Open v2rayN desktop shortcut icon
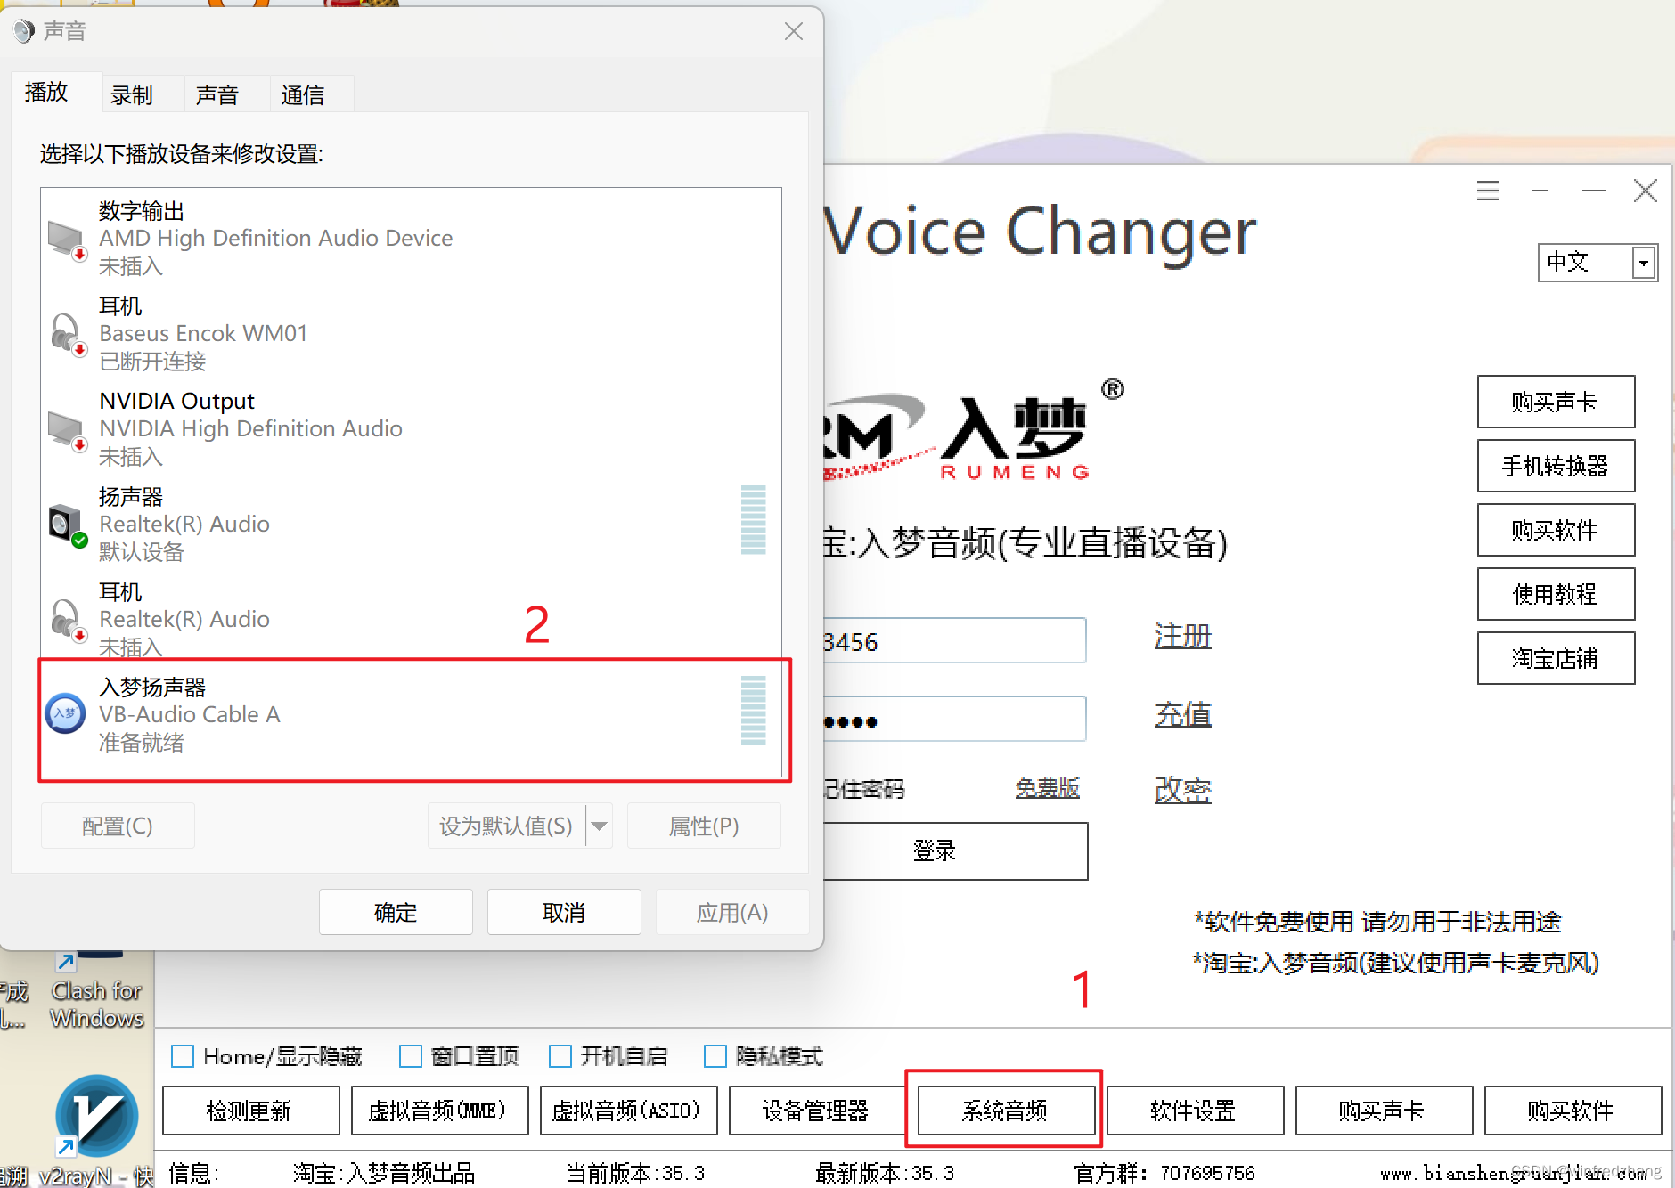1675x1188 pixels. pyautogui.click(x=96, y=1117)
